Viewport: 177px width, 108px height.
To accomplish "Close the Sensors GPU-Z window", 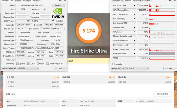I will click(170, 69).
